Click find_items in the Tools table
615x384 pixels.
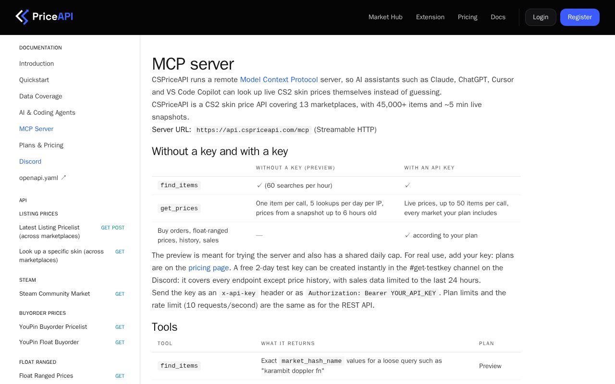(x=179, y=366)
